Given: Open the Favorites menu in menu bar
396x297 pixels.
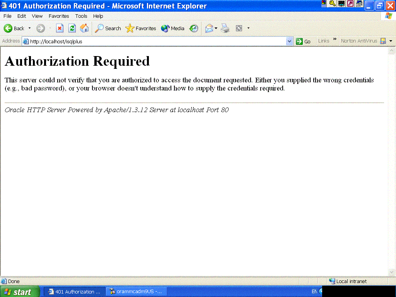Looking at the screenshot, I should (59, 16).
